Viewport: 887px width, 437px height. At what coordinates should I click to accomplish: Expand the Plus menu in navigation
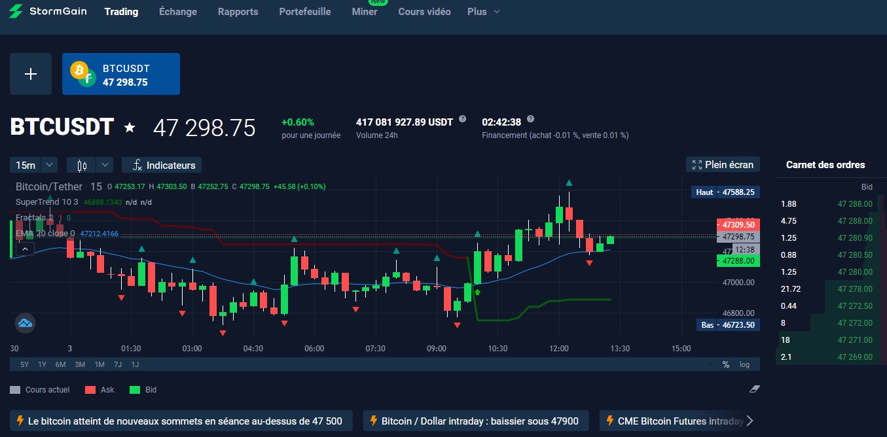click(x=484, y=12)
